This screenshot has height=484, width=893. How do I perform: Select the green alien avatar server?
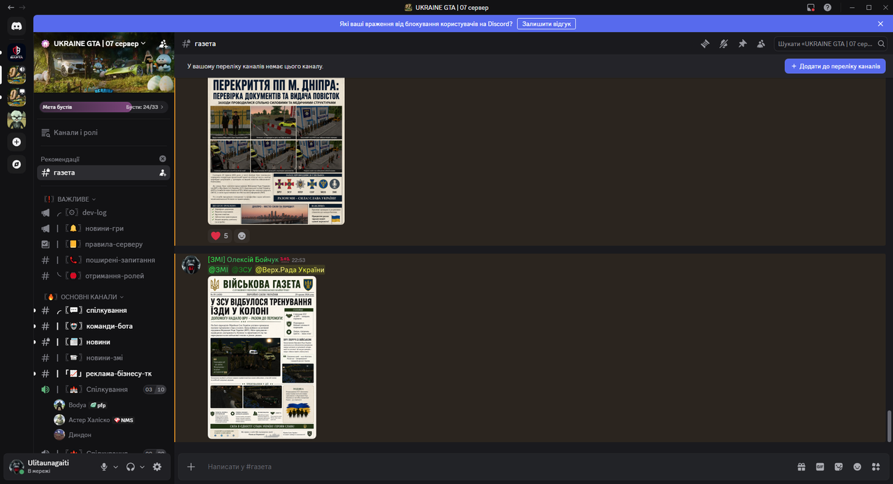pyautogui.click(x=17, y=119)
